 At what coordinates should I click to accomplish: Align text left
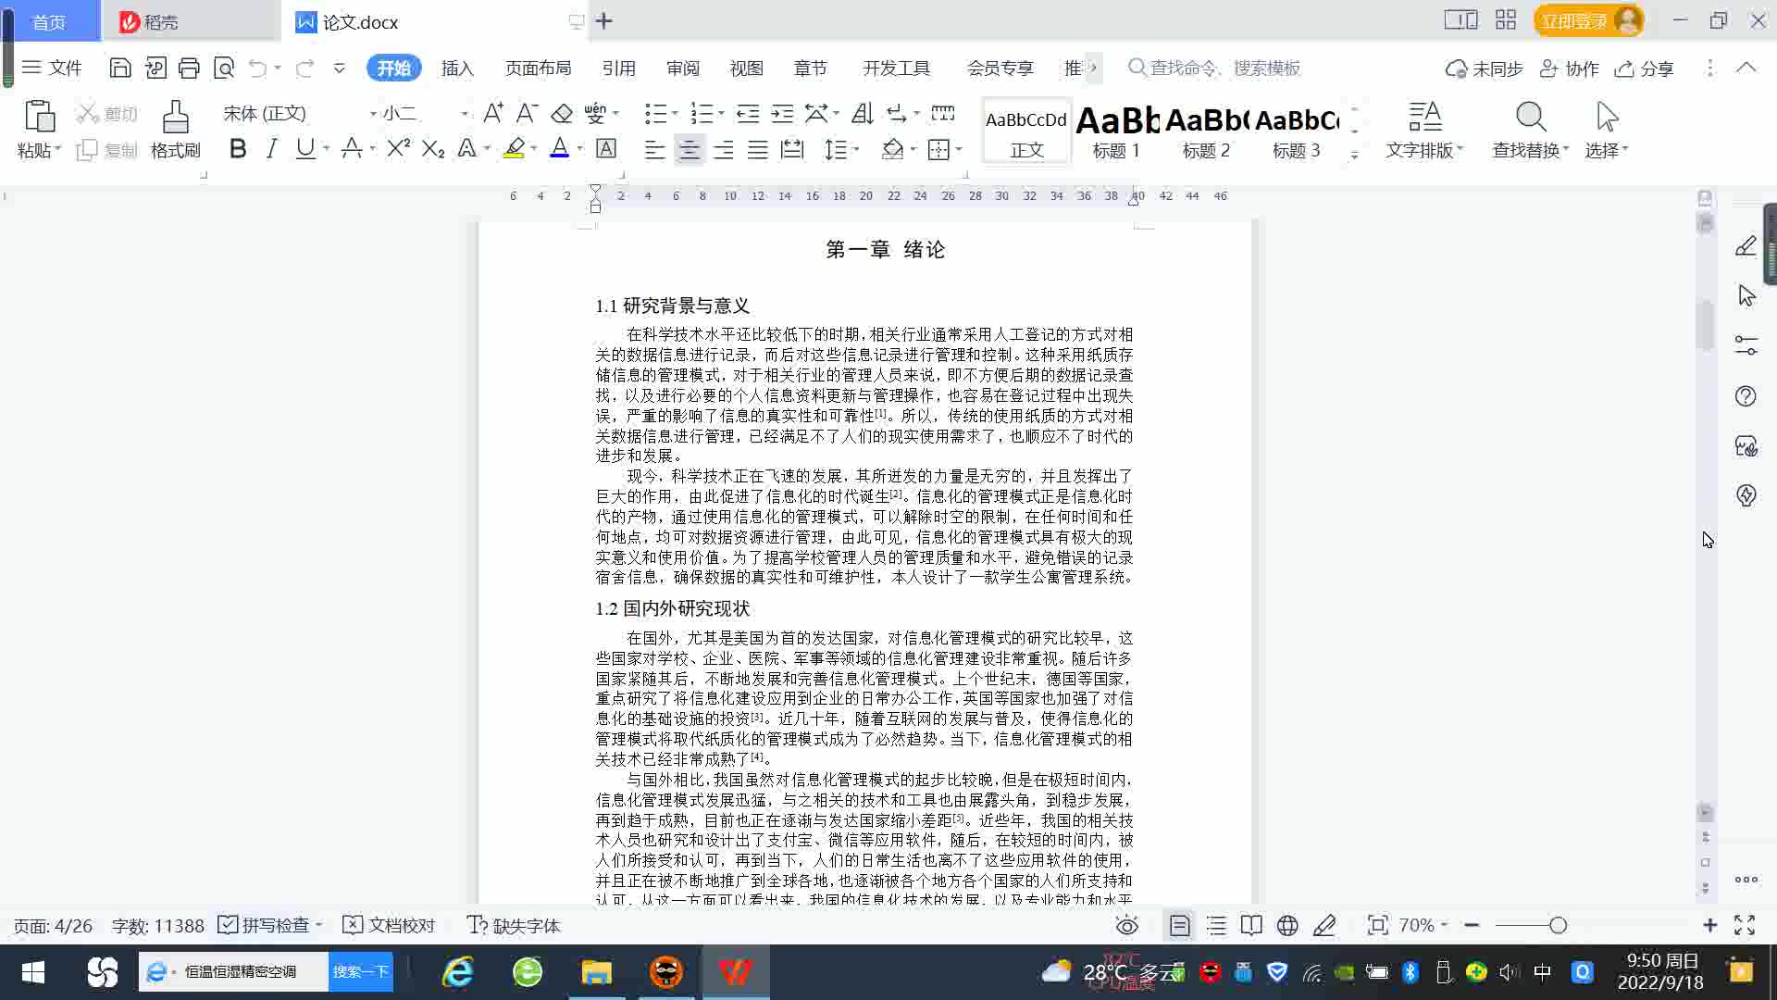coord(654,149)
